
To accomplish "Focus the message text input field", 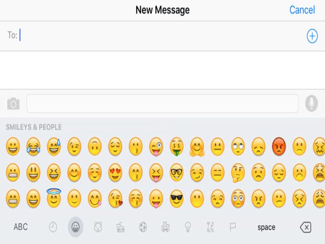I will click(162, 104).
